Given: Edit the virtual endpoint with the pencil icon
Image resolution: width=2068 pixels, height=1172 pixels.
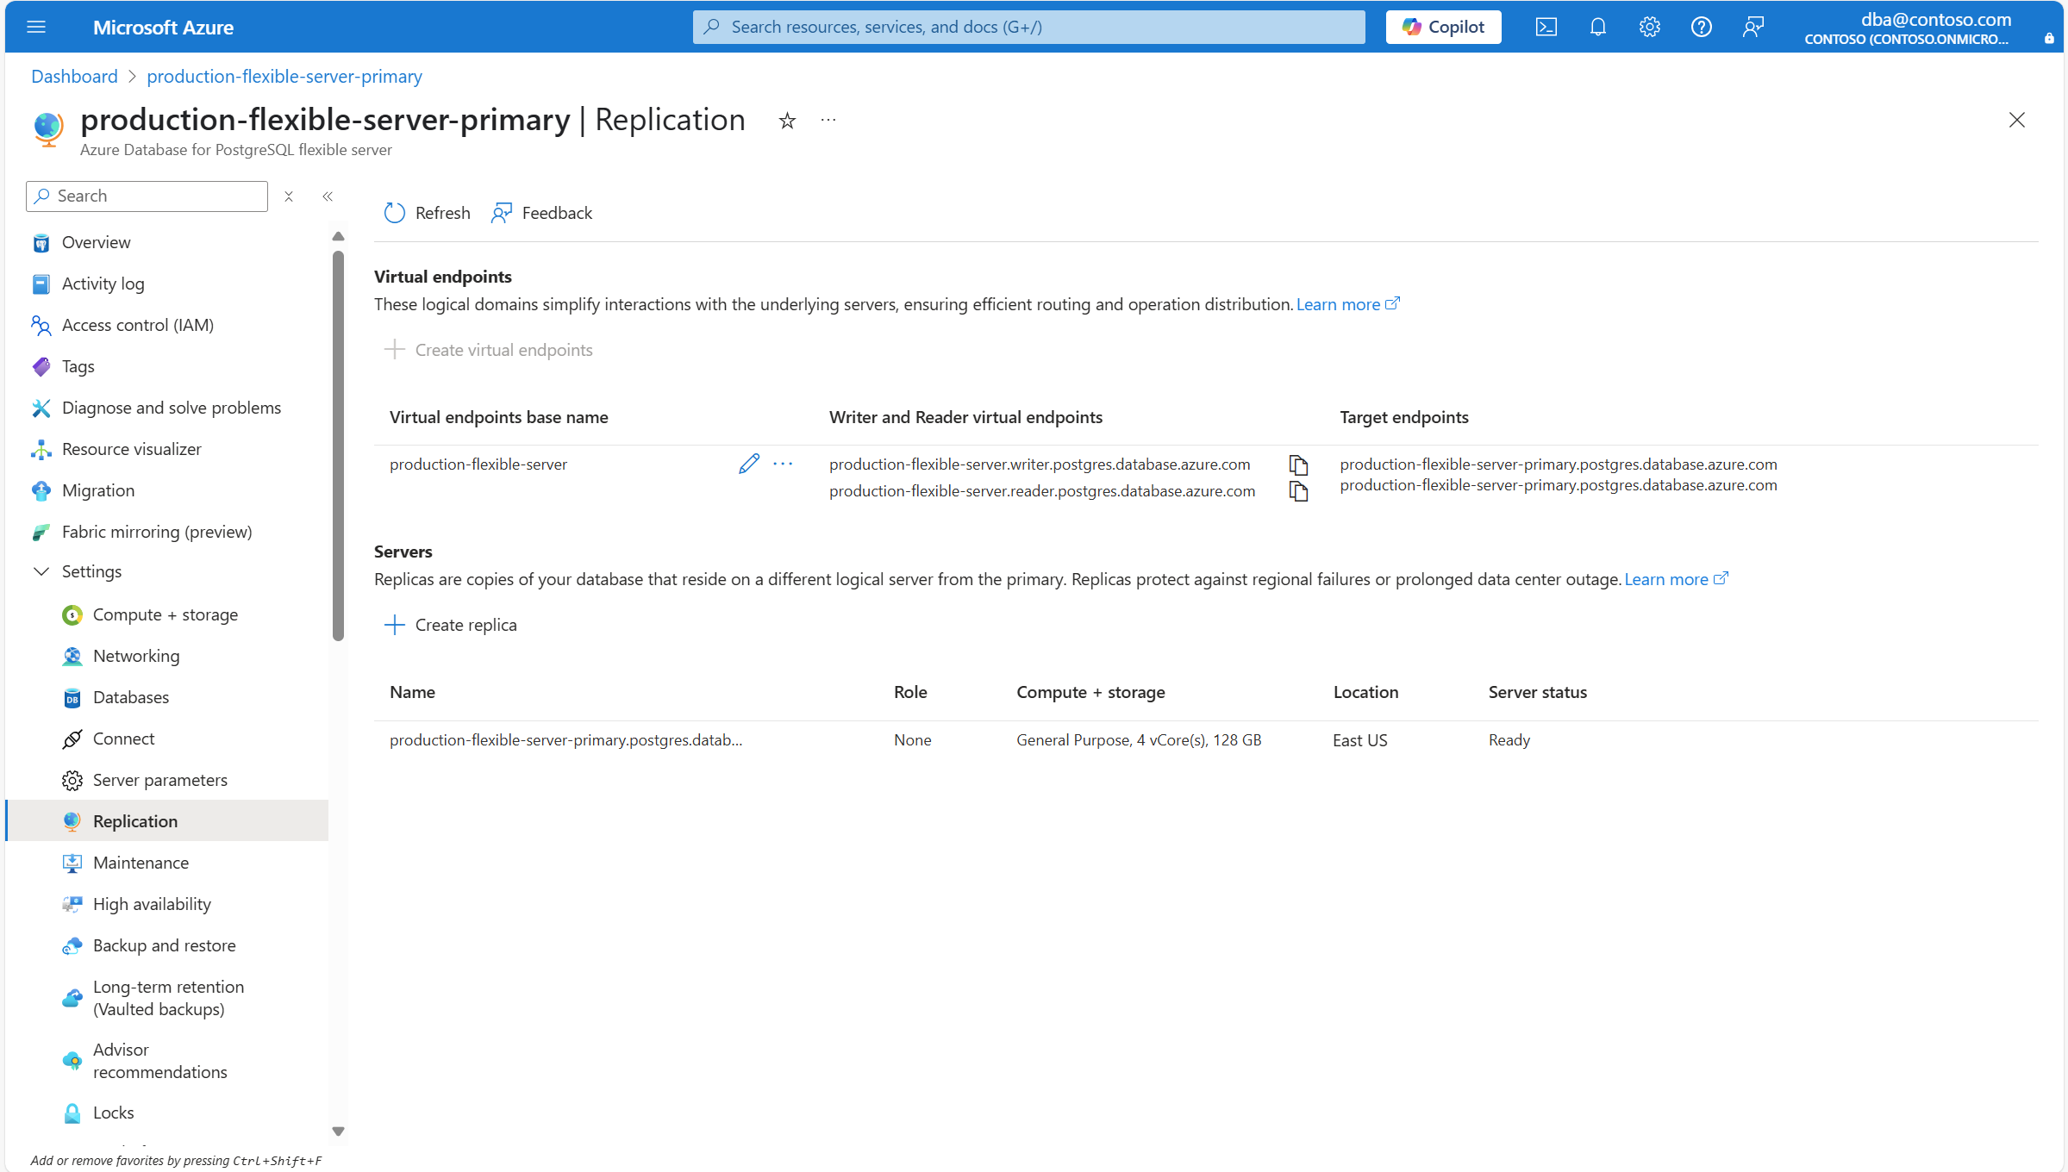Looking at the screenshot, I should click(x=748, y=464).
